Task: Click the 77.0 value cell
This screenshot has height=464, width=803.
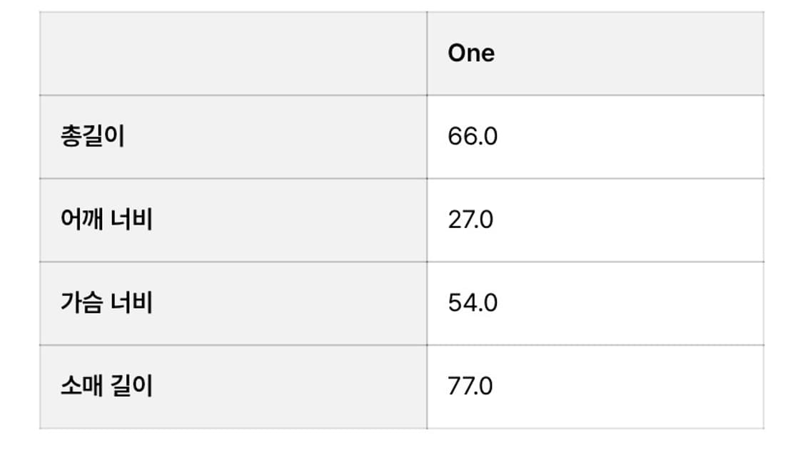Action: pos(470,386)
